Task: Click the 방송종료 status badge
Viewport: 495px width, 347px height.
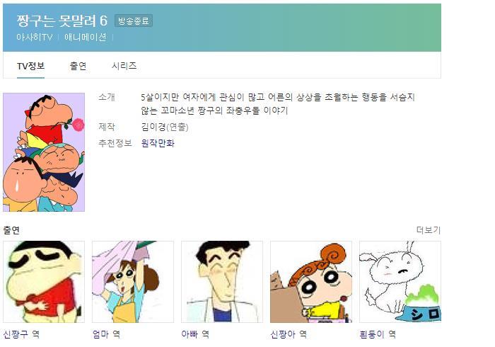Action: [134, 21]
